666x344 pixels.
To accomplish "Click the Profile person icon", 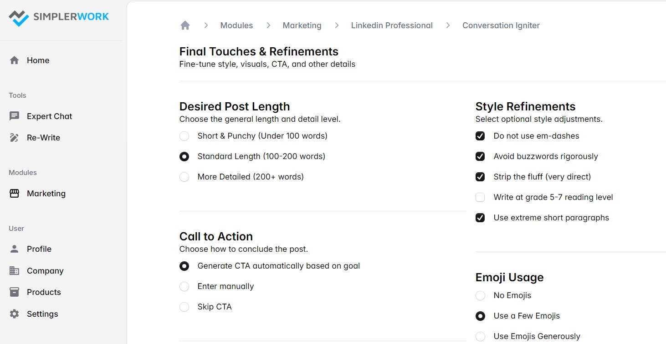I will pyautogui.click(x=14, y=249).
